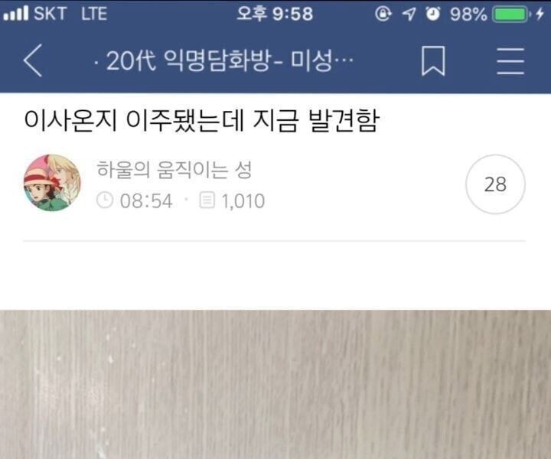Open the 28 comments bubble
This screenshot has width=551, height=459.
[495, 184]
